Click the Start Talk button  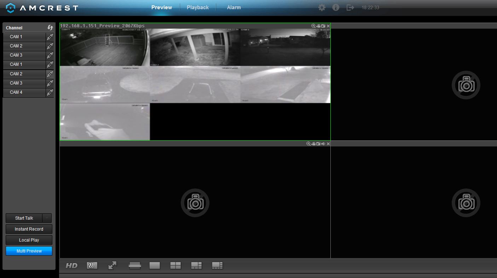pyautogui.click(x=24, y=218)
